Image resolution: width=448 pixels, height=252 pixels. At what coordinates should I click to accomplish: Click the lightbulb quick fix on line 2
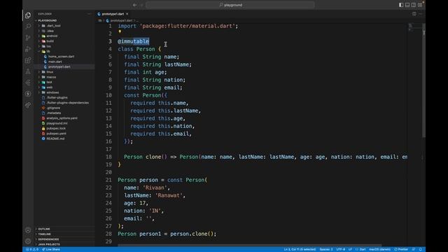coord(120,31)
